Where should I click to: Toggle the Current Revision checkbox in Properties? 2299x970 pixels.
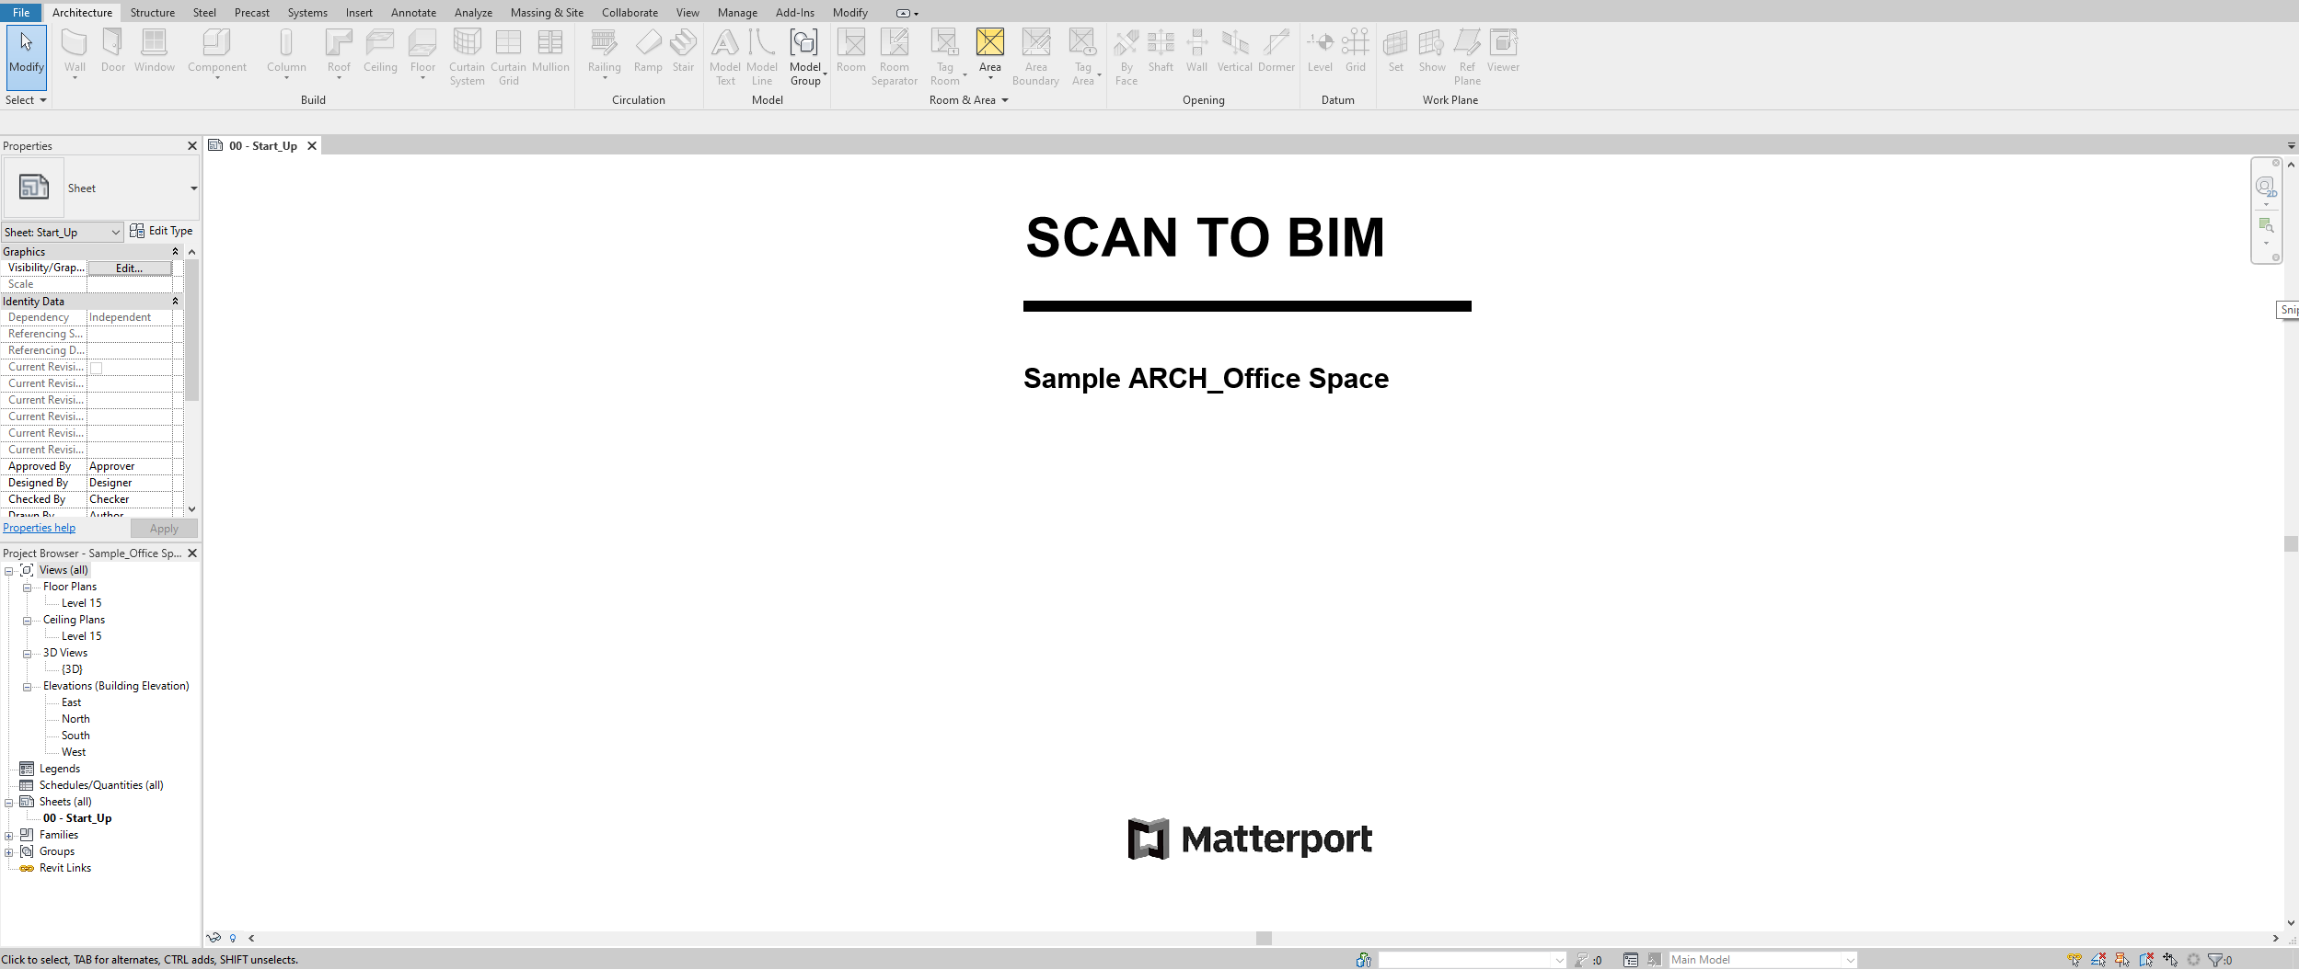coord(96,368)
